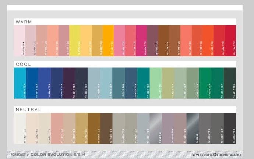Select the dark brown 18-0928 TCX swatch

(106, 128)
